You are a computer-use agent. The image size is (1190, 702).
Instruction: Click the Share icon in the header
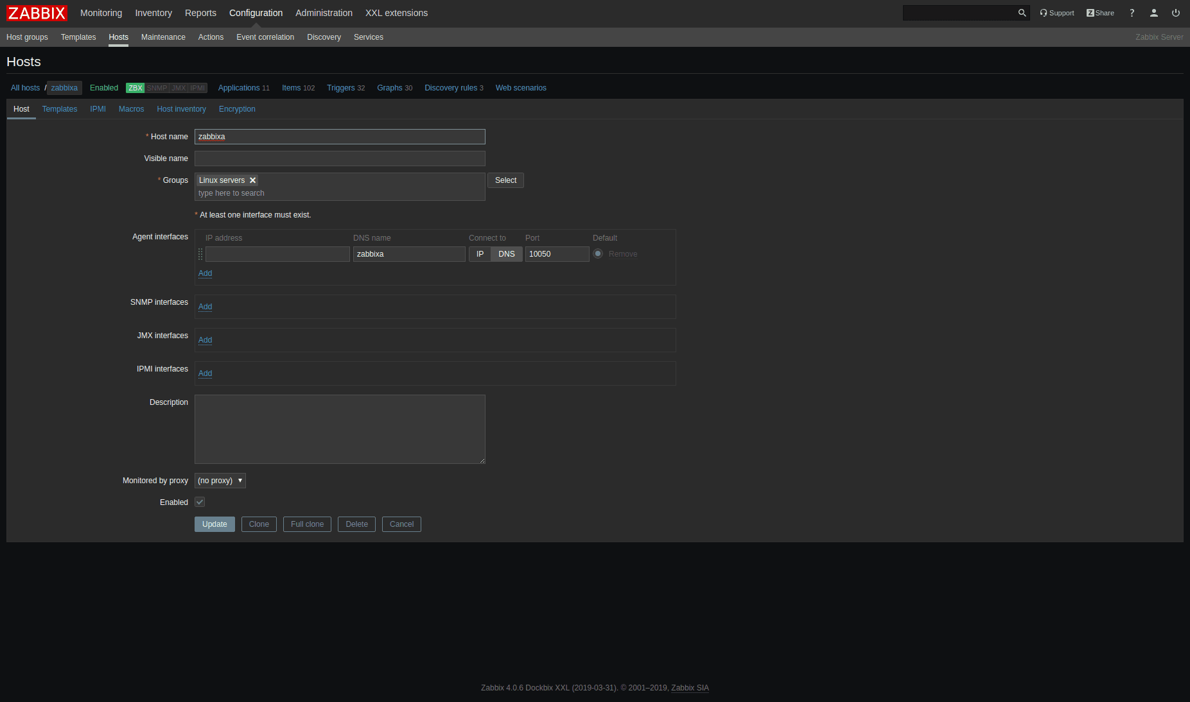pos(1100,13)
